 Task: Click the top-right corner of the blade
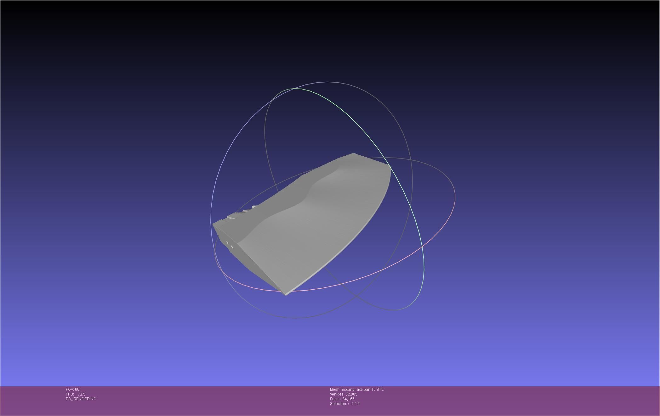pyautogui.click(x=389, y=166)
